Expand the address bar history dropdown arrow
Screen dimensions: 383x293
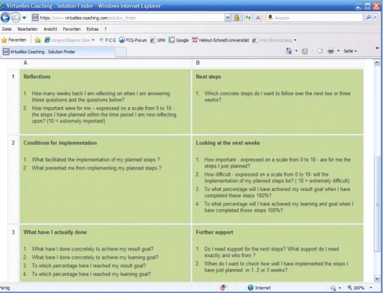pyautogui.click(x=228, y=18)
